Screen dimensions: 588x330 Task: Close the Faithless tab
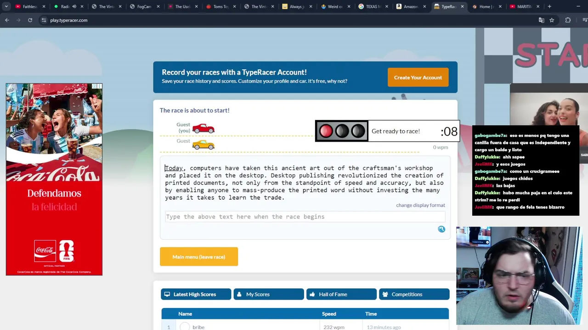coord(44,6)
